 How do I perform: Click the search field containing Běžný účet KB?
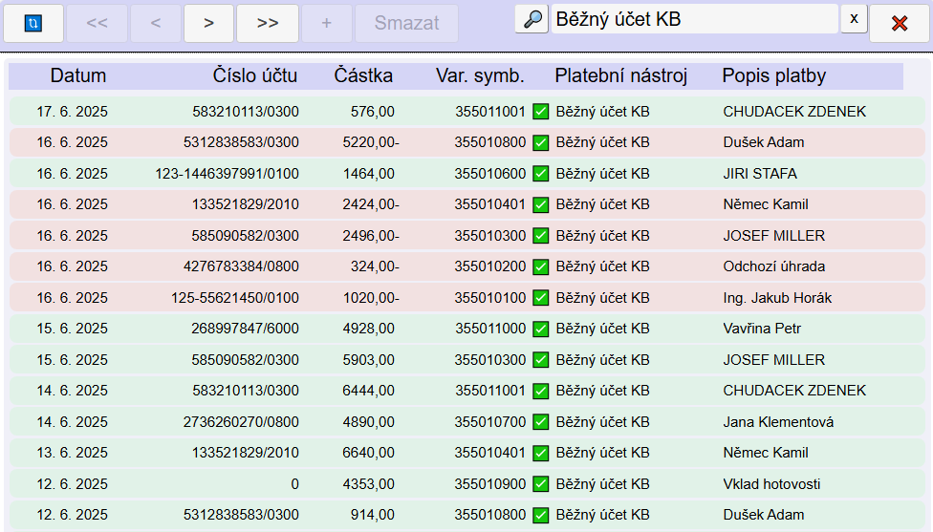(x=694, y=19)
